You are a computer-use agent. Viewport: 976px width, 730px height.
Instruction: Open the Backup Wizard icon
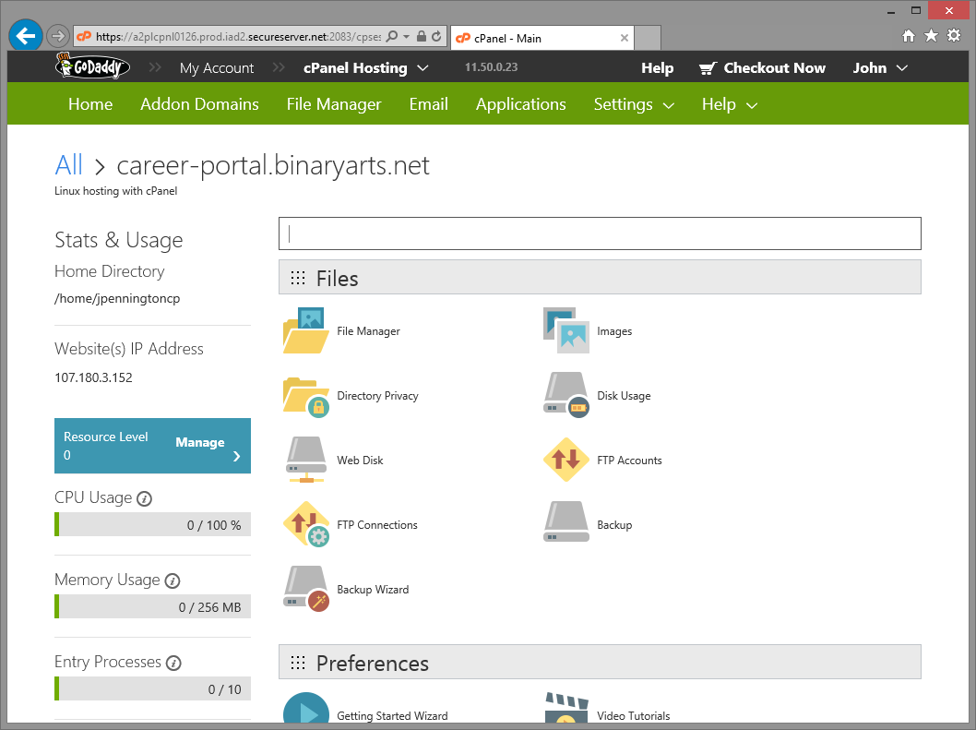[x=305, y=589]
